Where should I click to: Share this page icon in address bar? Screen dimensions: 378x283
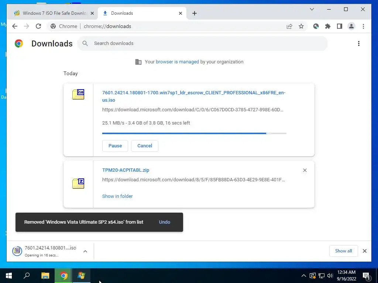(289, 26)
